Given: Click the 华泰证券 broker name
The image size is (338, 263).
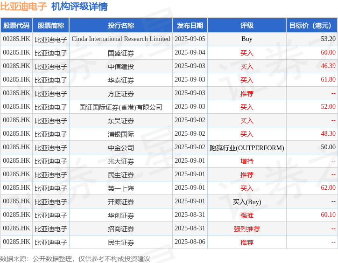Looking at the screenshot, I should pos(121,80).
